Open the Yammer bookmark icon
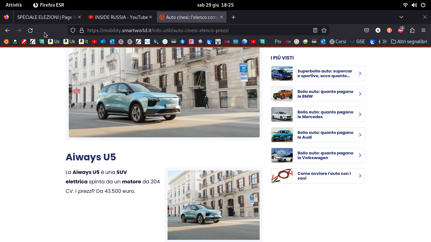Image resolution: width=431 pixels, height=242 pixels. click(x=103, y=42)
